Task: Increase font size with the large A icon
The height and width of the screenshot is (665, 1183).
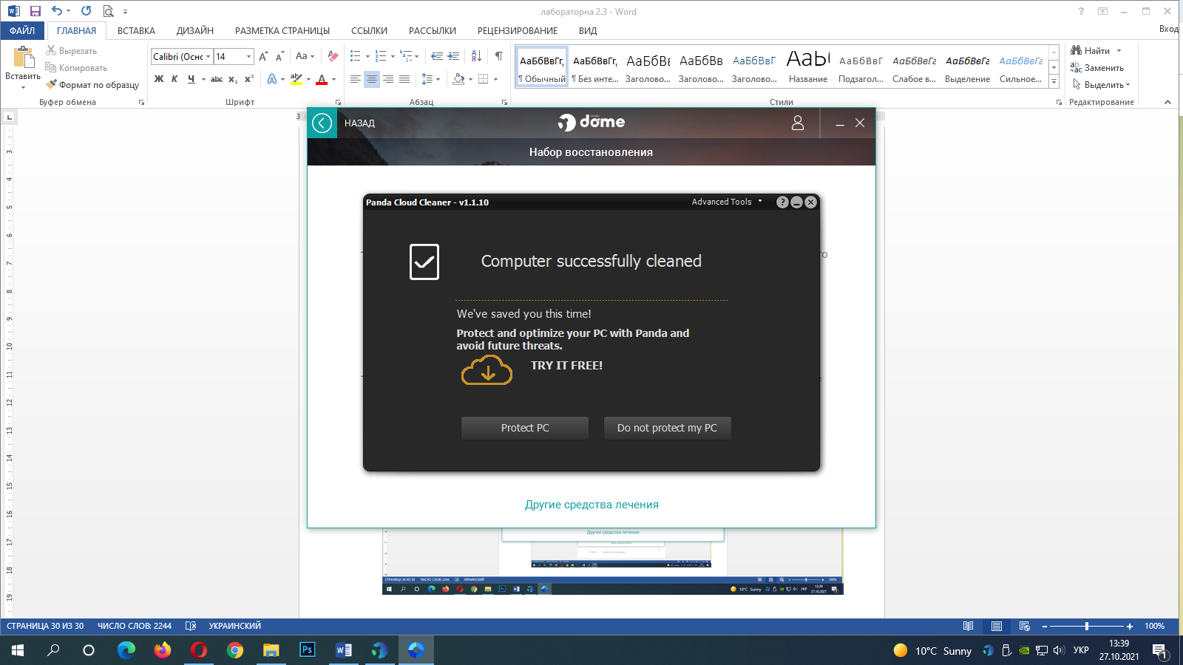Action: point(263,56)
